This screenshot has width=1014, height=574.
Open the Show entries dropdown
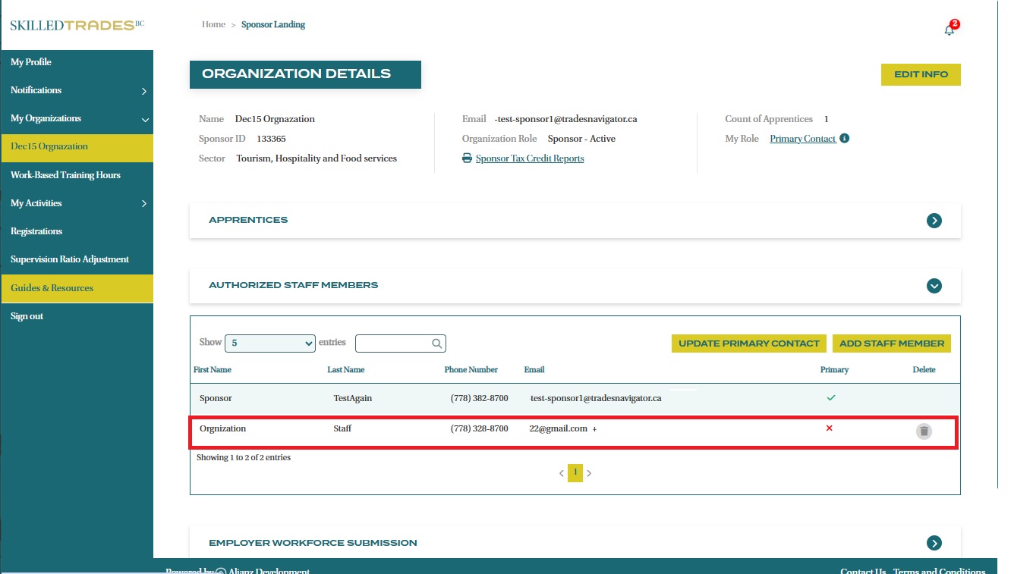[269, 343]
